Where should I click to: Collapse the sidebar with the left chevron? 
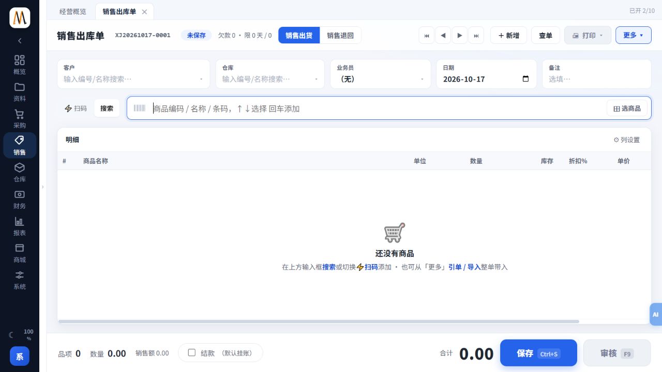click(x=20, y=40)
